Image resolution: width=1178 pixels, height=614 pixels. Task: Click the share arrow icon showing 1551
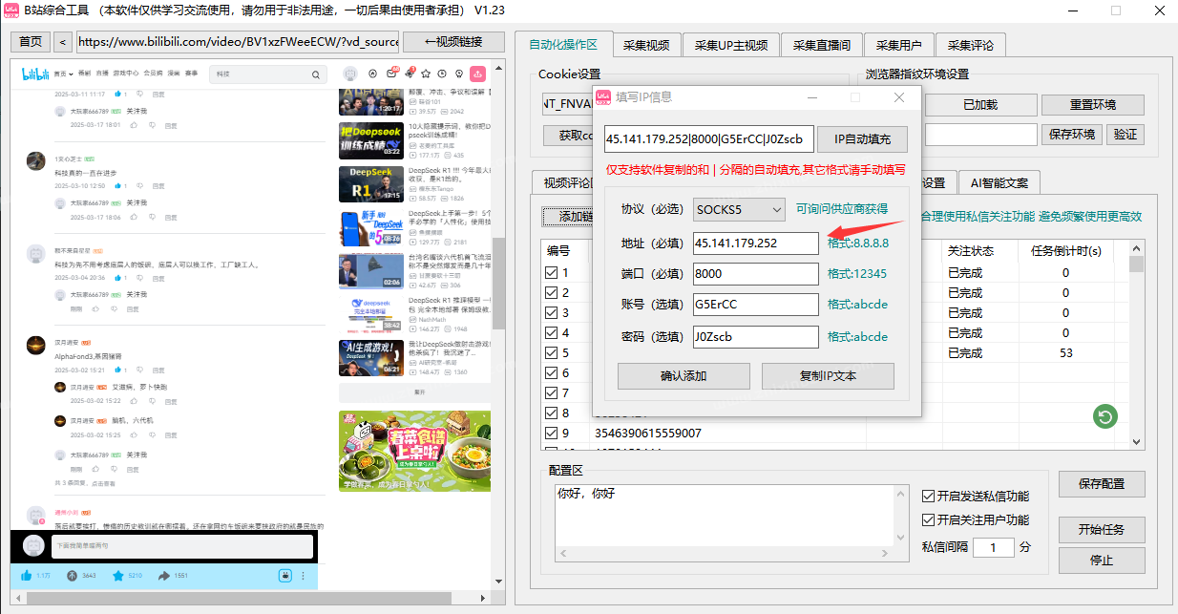[164, 575]
